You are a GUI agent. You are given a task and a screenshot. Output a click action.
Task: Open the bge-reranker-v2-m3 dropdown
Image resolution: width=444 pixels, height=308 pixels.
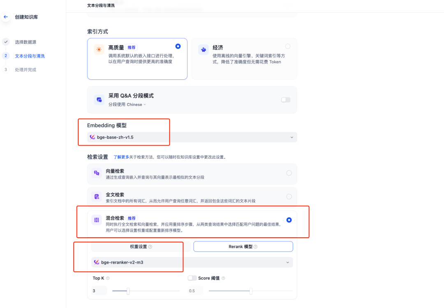pyautogui.click(x=287, y=262)
